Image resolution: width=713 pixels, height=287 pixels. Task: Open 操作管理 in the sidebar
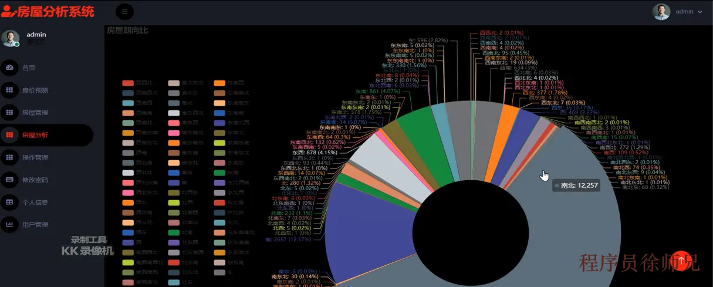coord(35,157)
